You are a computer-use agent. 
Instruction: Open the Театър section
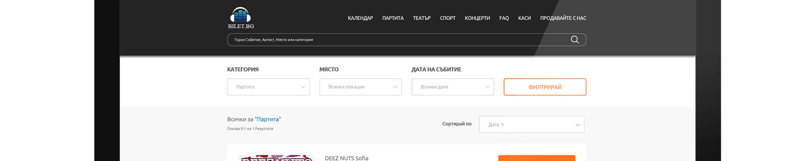(421, 18)
